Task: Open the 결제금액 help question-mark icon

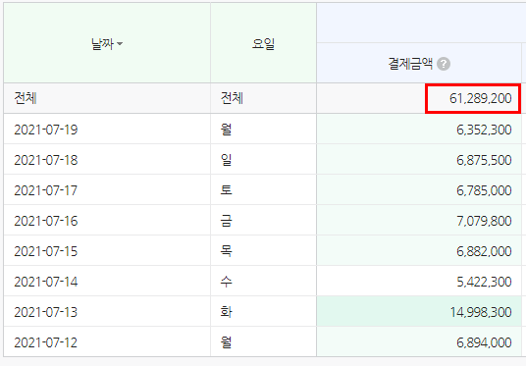Action: coord(444,64)
